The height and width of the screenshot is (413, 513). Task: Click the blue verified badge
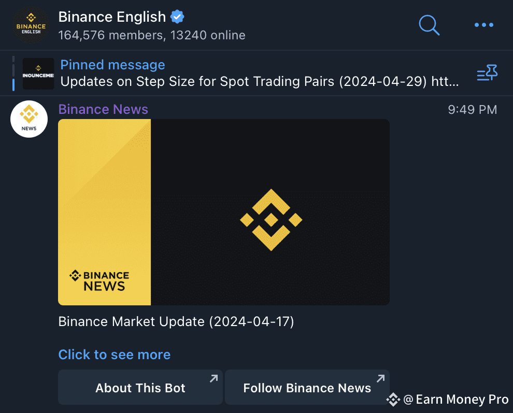click(177, 17)
